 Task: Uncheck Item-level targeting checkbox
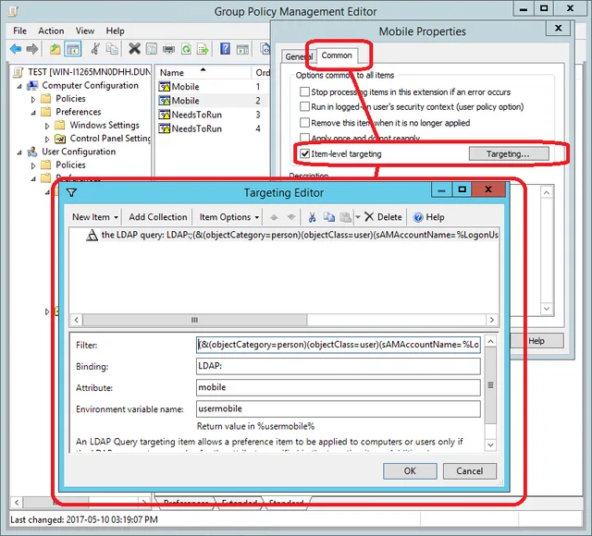pos(304,153)
